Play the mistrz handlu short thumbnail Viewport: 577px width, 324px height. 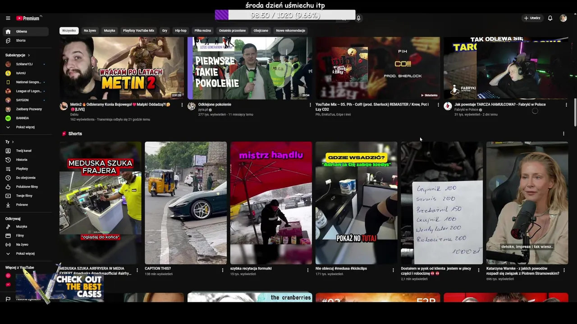point(271,203)
